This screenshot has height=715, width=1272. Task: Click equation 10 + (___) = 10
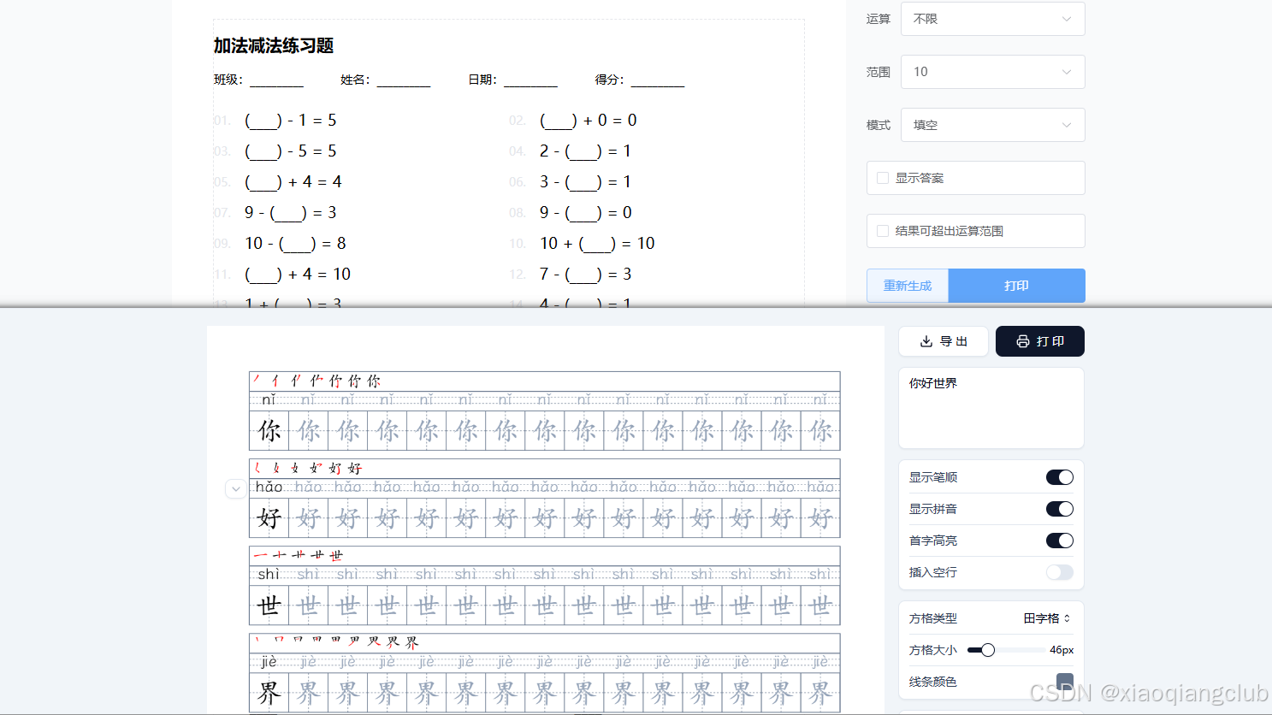pyautogui.click(x=597, y=244)
